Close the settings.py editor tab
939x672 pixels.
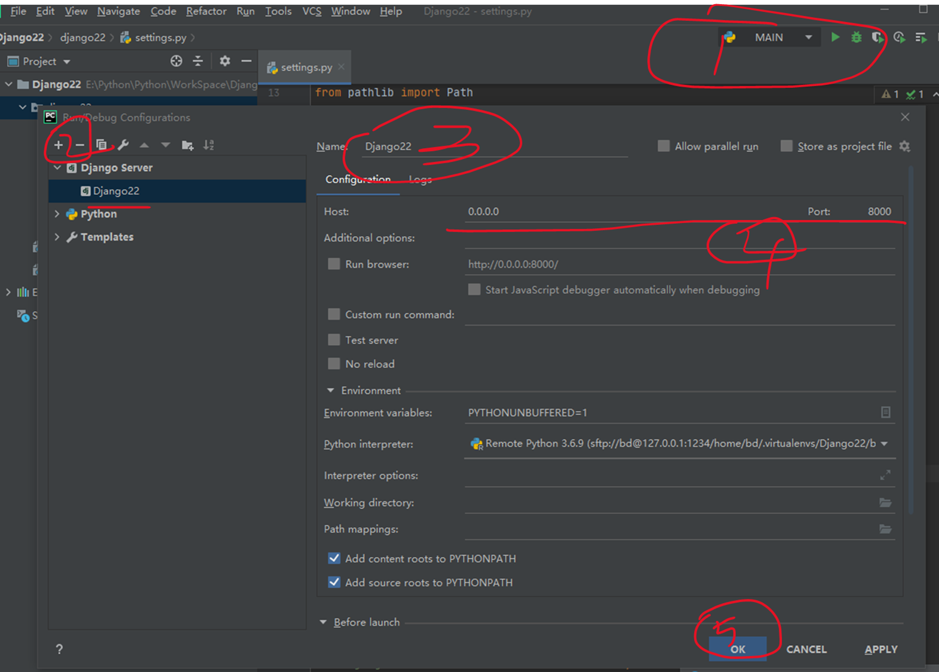342,67
